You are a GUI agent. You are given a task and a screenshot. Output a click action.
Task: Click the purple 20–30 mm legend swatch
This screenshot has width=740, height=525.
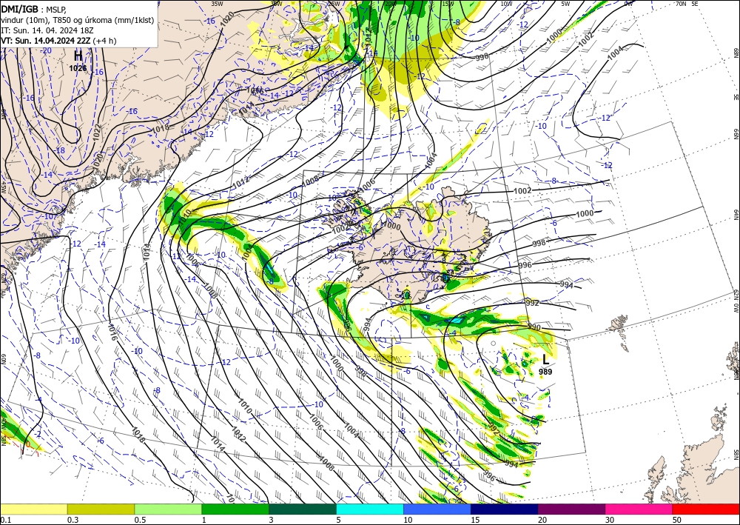coord(571,509)
